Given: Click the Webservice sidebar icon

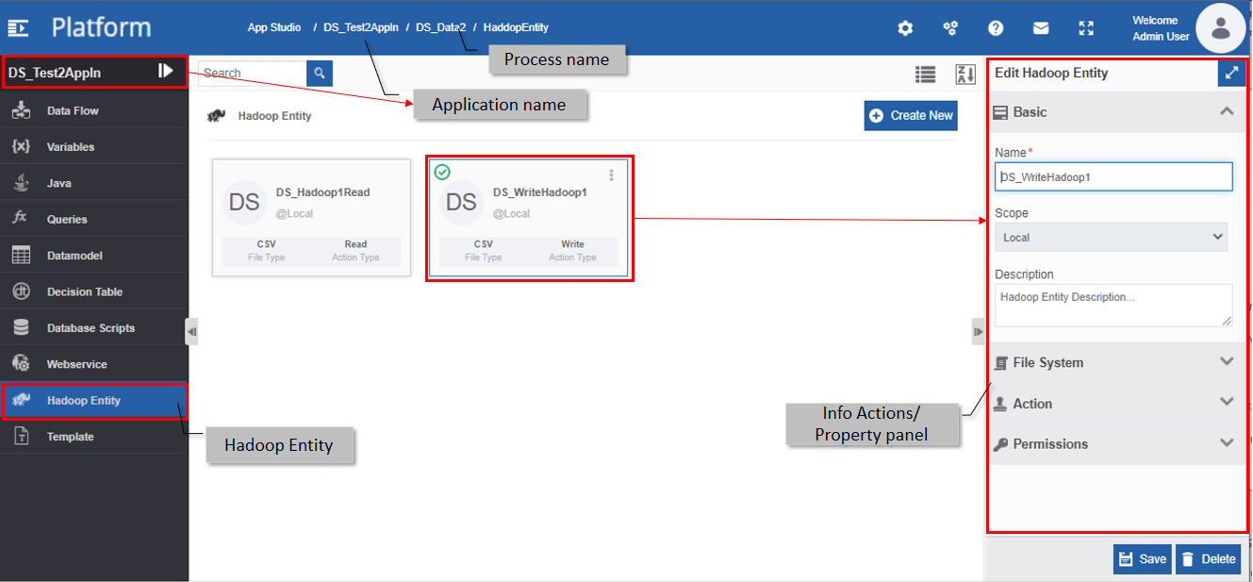Looking at the screenshot, I should point(21,363).
